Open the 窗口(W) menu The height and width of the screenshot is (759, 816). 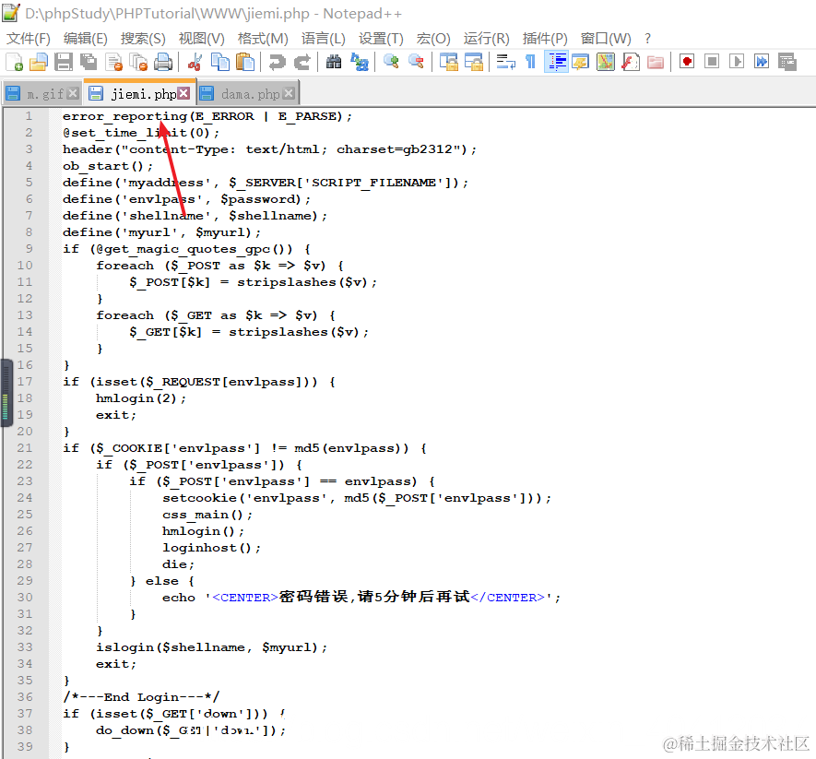(x=606, y=39)
